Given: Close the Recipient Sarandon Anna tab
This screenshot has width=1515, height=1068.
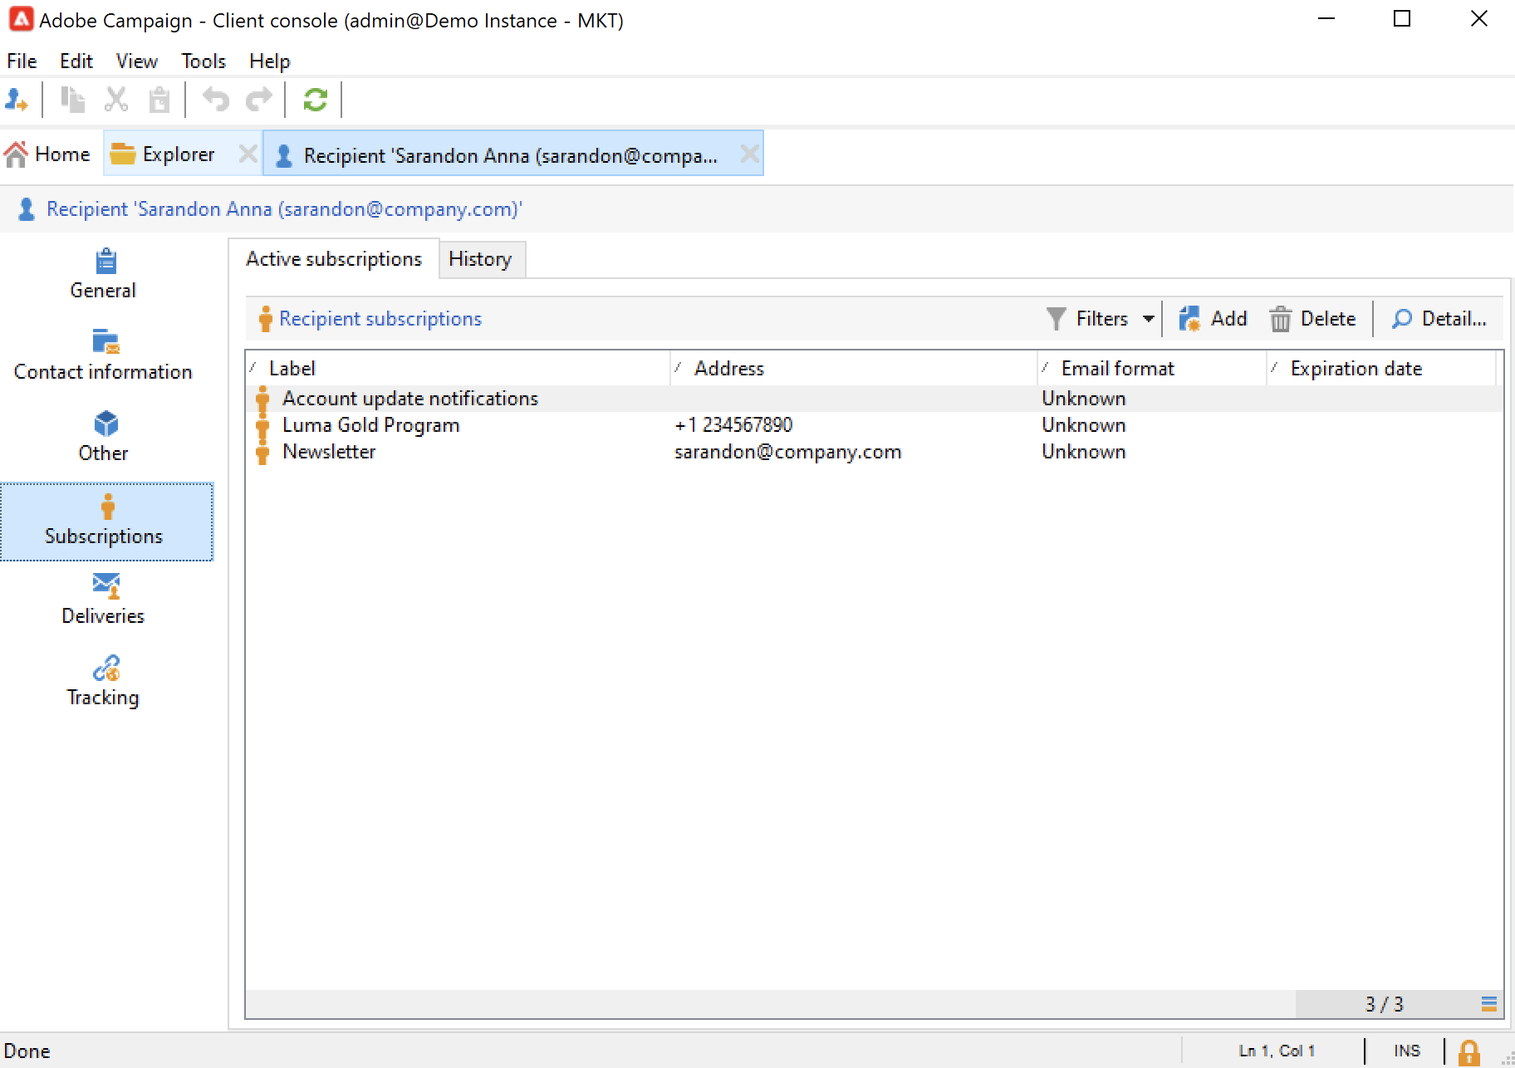Looking at the screenshot, I should pos(749,154).
